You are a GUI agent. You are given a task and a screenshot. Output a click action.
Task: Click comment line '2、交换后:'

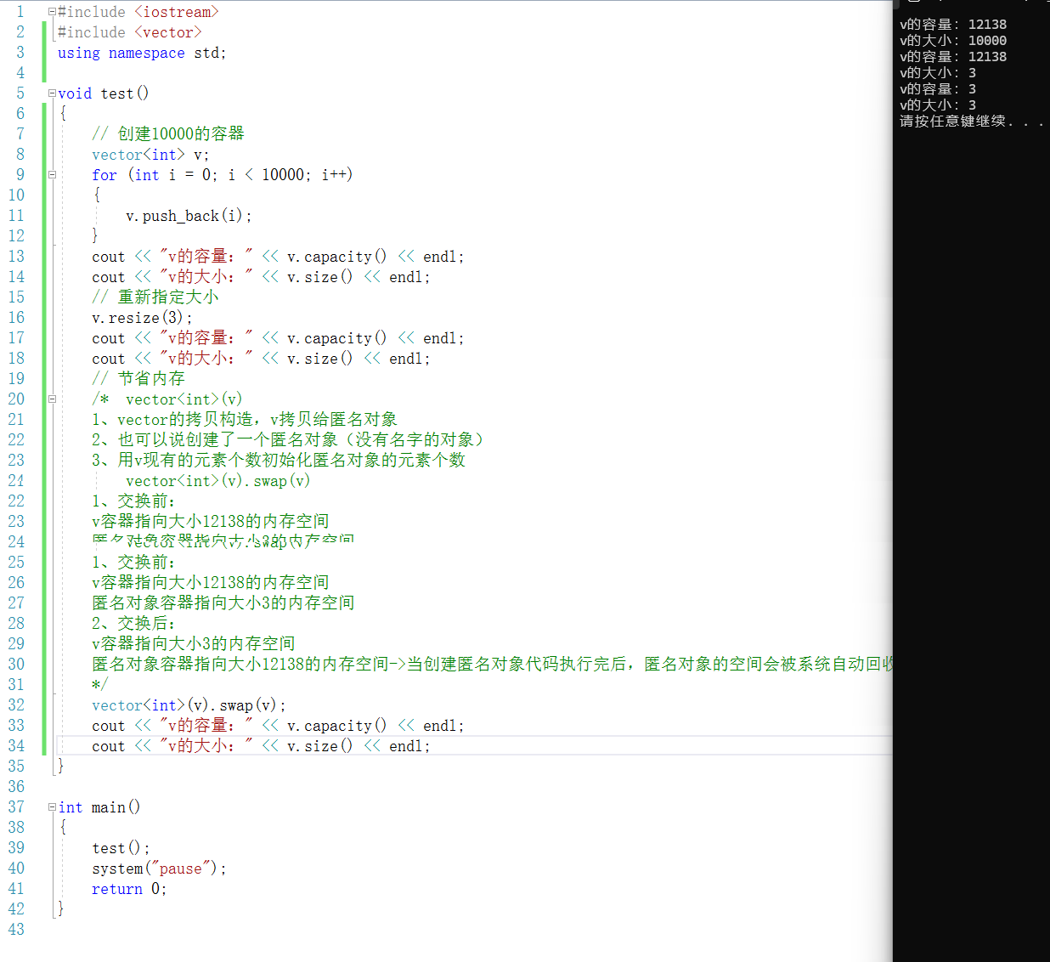pyautogui.click(x=134, y=624)
